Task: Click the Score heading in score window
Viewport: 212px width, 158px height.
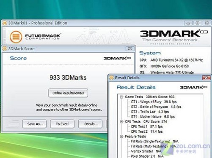Action: [18, 58]
